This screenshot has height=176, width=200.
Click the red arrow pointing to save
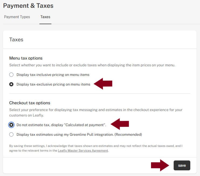pos(160,165)
